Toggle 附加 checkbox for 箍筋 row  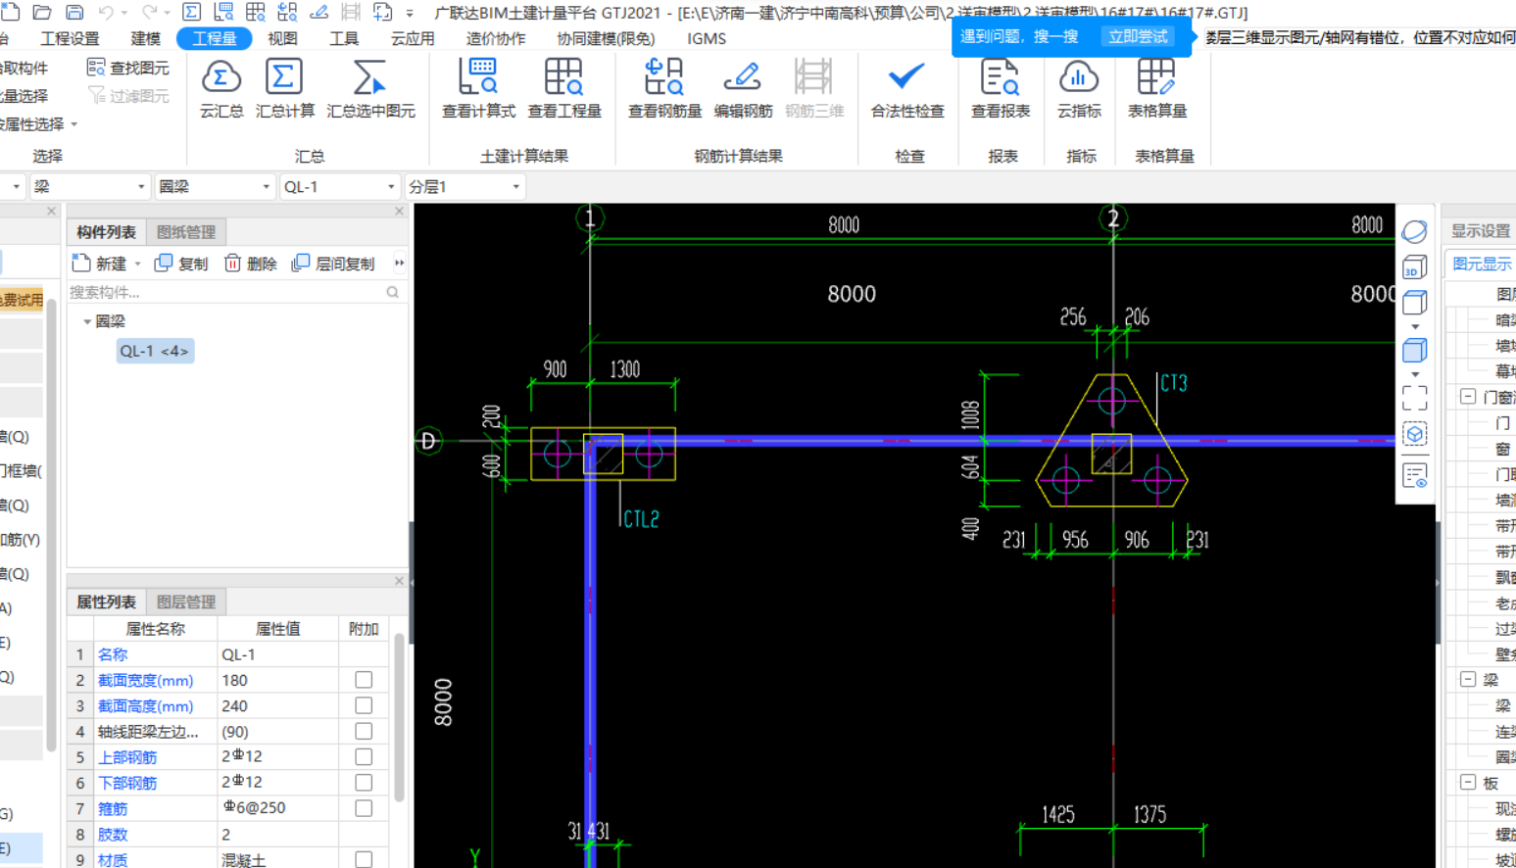pyautogui.click(x=364, y=808)
